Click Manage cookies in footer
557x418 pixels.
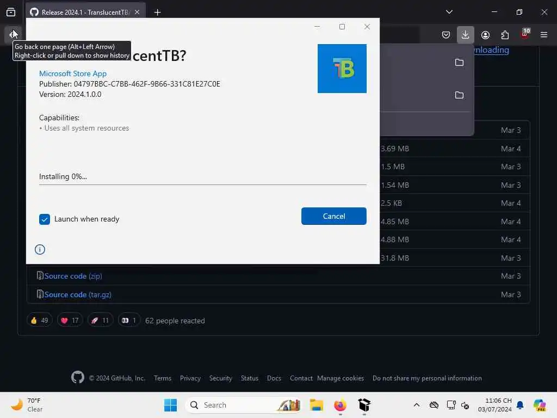(341, 378)
